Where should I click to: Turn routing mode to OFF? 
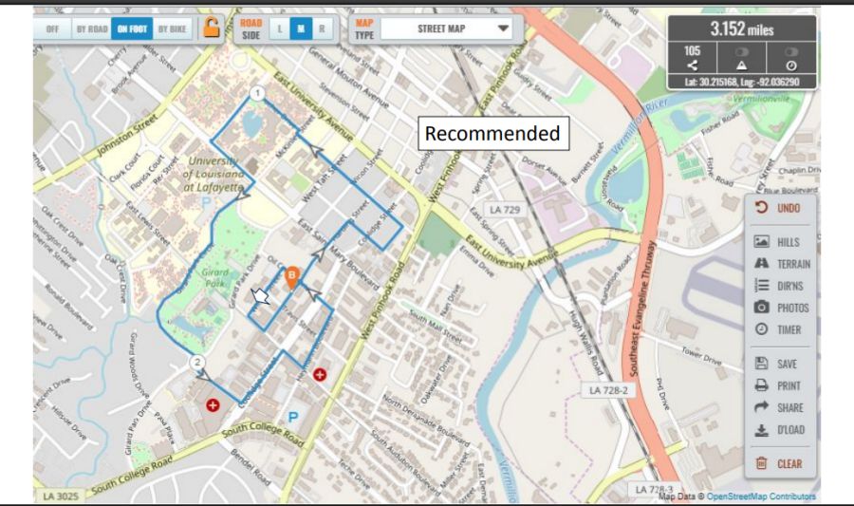coord(53,28)
